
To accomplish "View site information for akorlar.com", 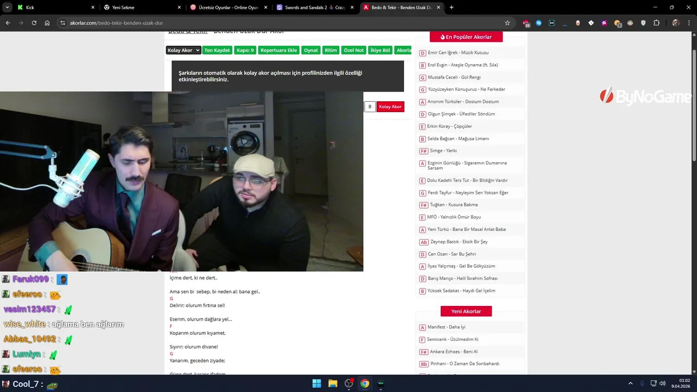I will pos(63,23).
